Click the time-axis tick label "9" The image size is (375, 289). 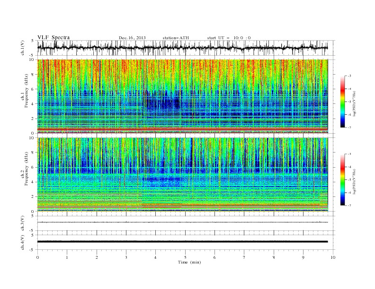[x=303, y=257]
